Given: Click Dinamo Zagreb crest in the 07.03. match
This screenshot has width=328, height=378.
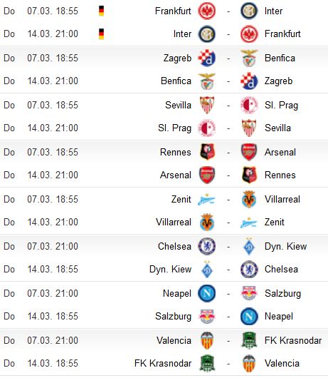Looking at the screenshot, I should coord(206,58).
